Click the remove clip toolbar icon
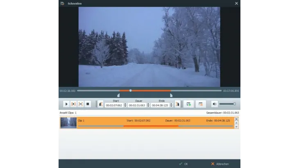Image resolution: width=299 pixels, height=168 pixels. point(200,104)
